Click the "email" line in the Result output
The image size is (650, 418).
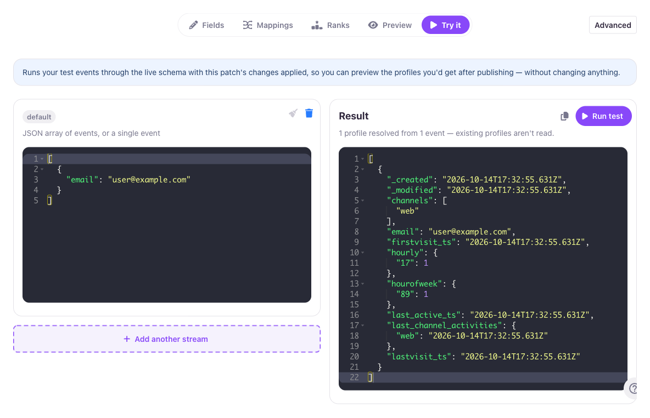click(451, 232)
